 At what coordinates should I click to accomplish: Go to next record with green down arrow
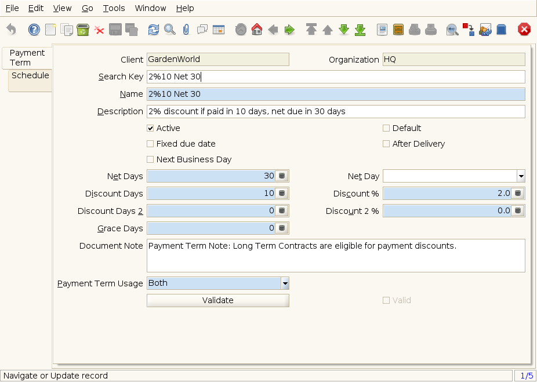click(344, 30)
